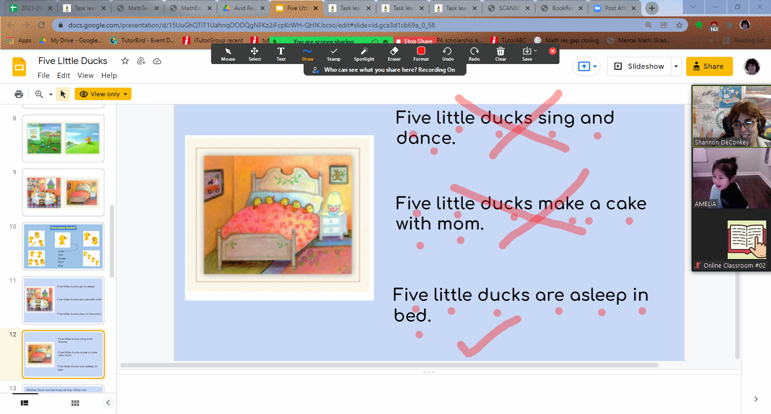
Task: Click the Chrome share page icon
Action: pyautogui.click(x=664, y=25)
